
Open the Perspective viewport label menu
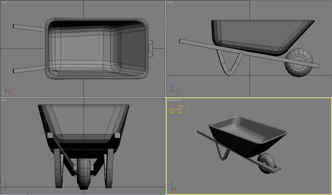(174, 100)
